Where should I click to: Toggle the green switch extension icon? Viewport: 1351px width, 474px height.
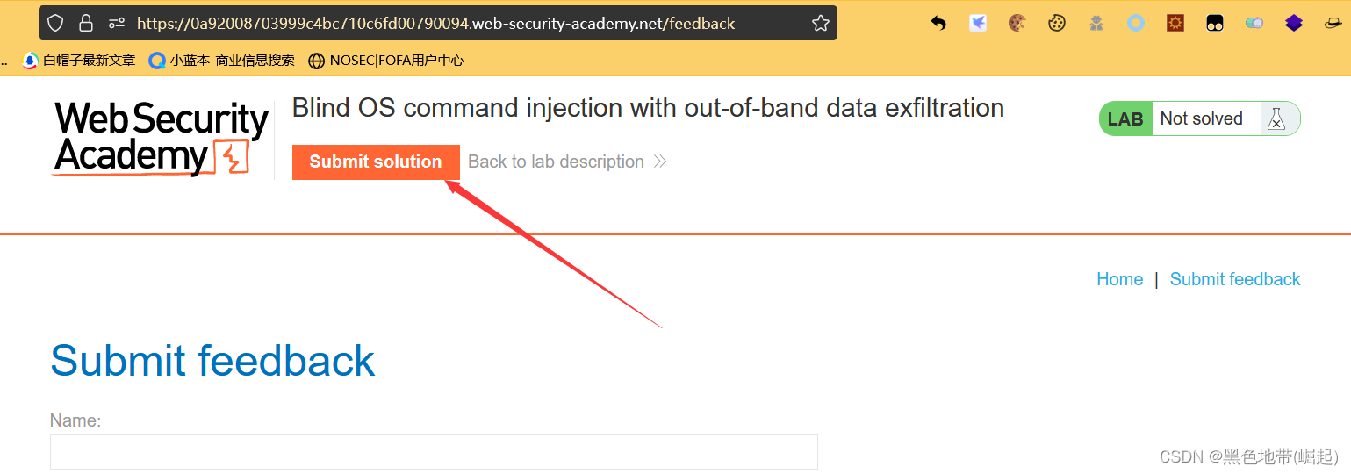pyautogui.click(x=1254, y=24)
